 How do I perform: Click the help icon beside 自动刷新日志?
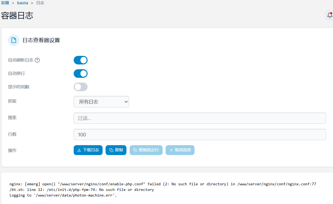(38, 60)
